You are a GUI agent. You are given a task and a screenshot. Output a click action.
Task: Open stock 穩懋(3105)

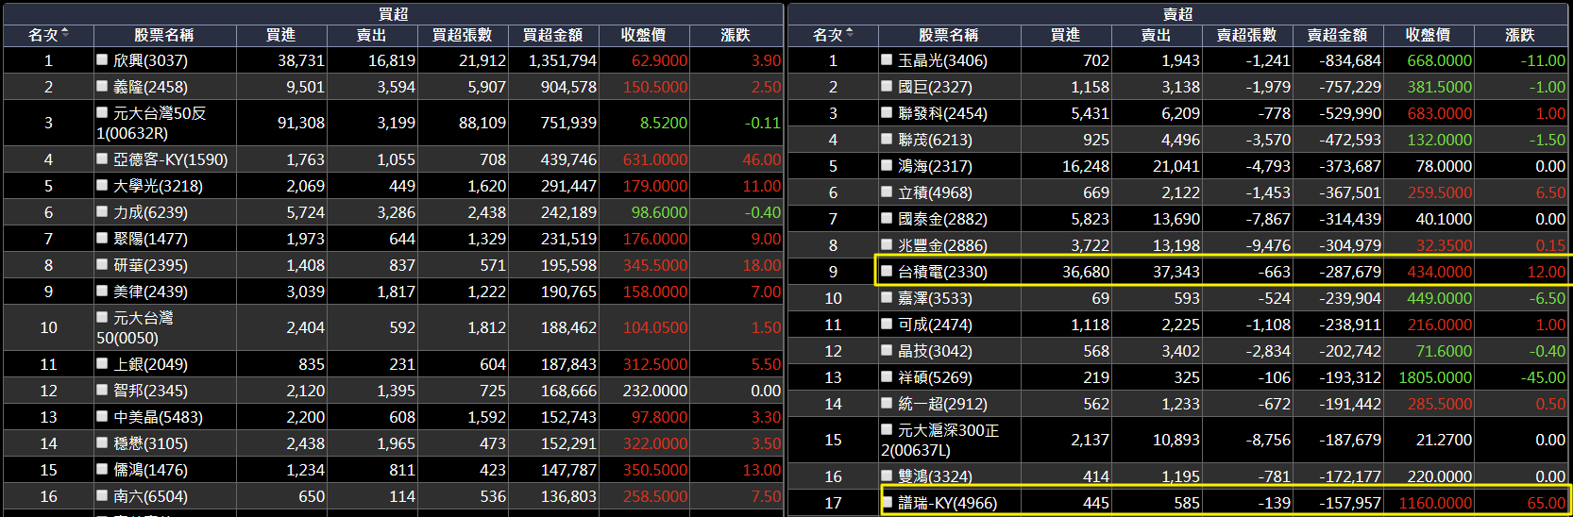click(x=150, y=443)
